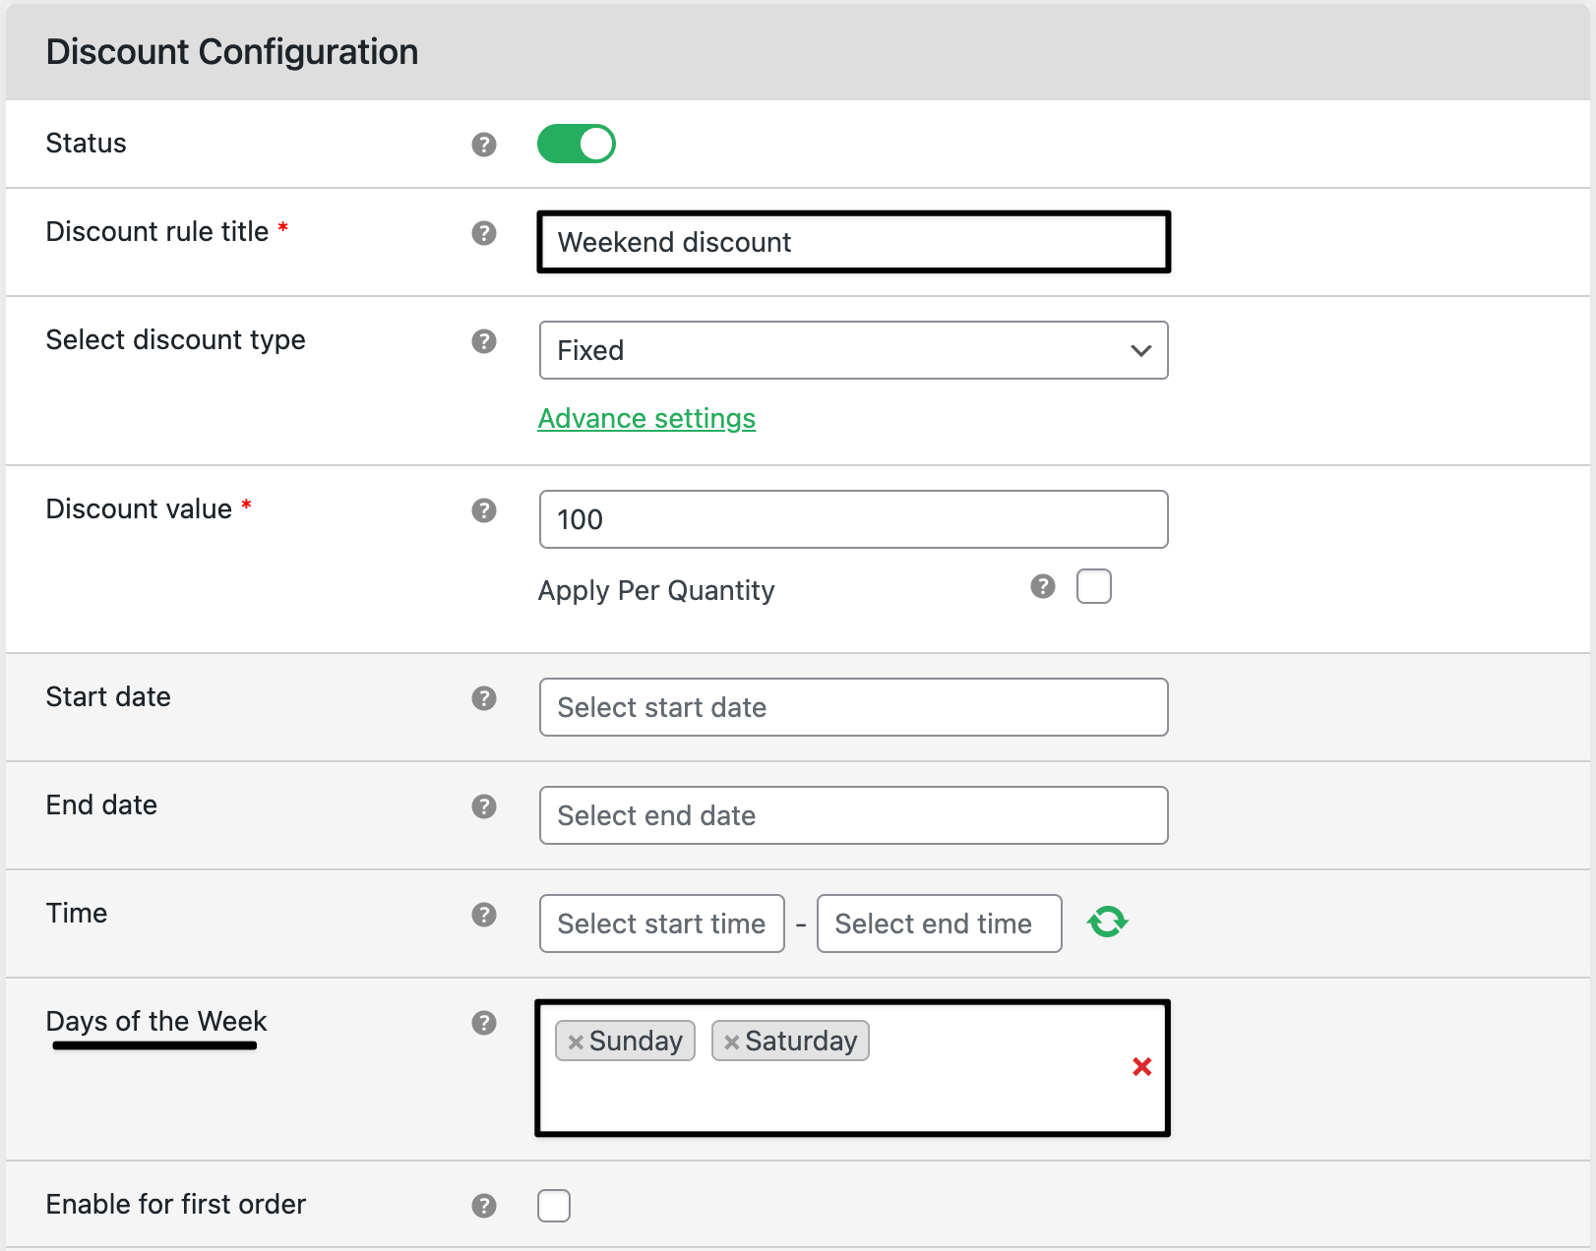Remove the Saturday tag from days
1596x1251 pixels.
731,1042
